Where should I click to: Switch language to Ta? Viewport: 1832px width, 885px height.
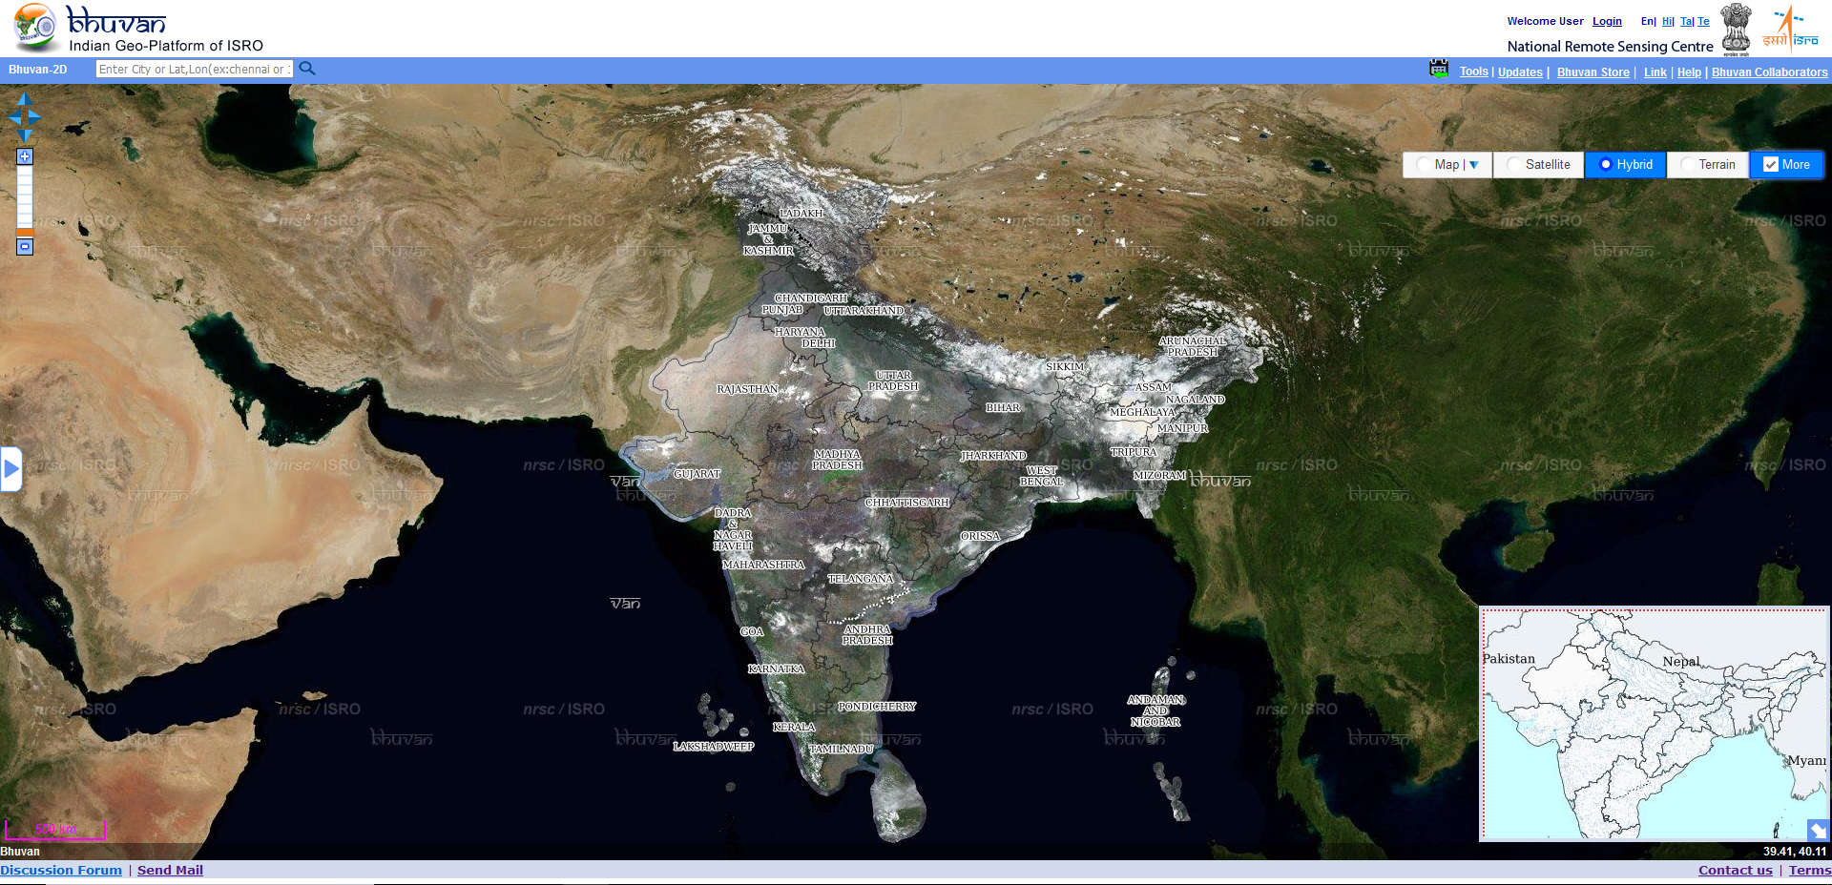[x=1686, y=21]
